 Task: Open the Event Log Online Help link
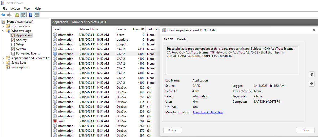(208, 112)
